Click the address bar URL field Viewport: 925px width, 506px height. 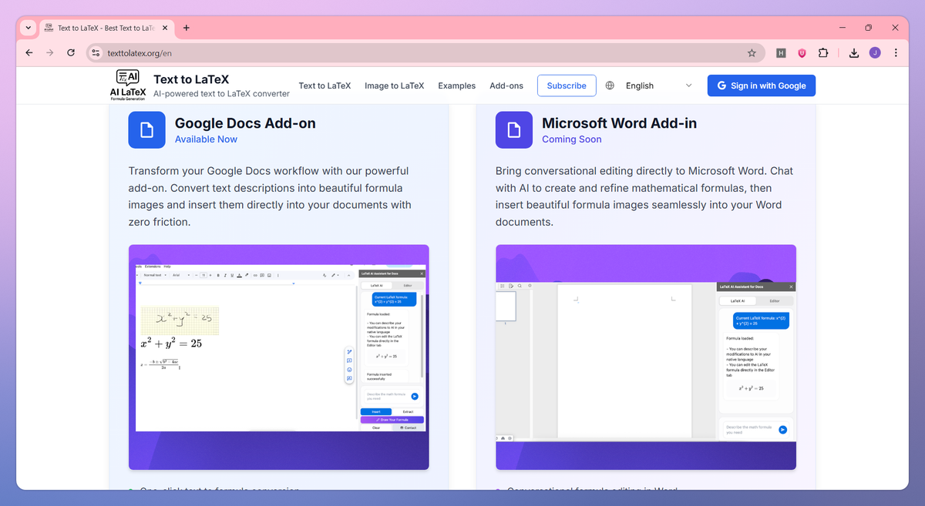(424, 53)
